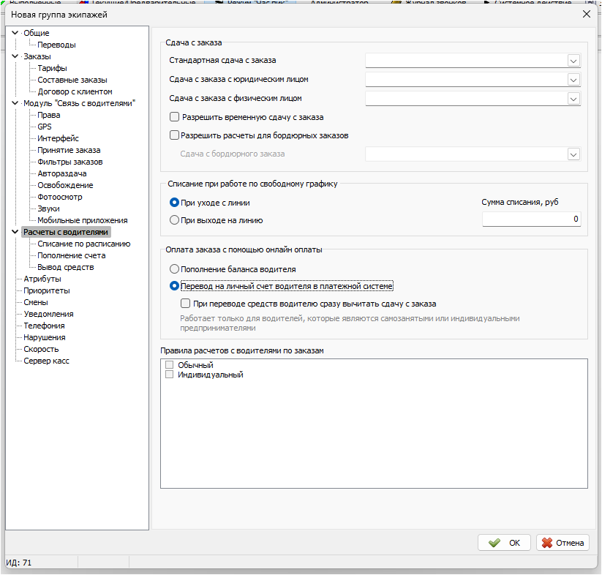Go to Составные заказы section

point(72,80)
